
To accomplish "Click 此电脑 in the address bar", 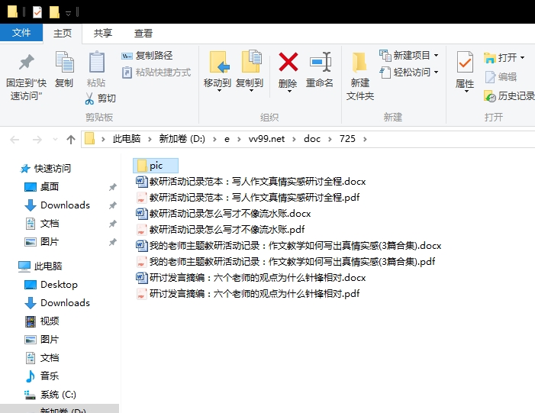I will point(127,139).
